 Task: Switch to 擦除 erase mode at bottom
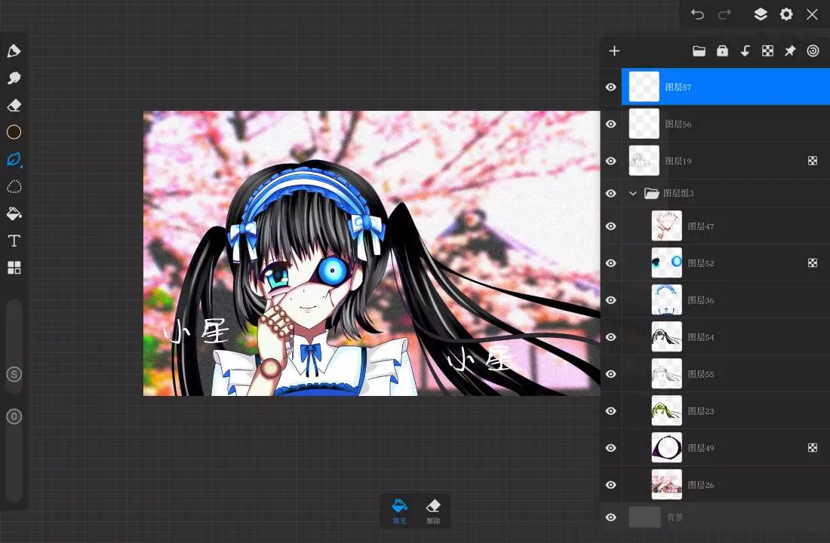coord(433,511)
